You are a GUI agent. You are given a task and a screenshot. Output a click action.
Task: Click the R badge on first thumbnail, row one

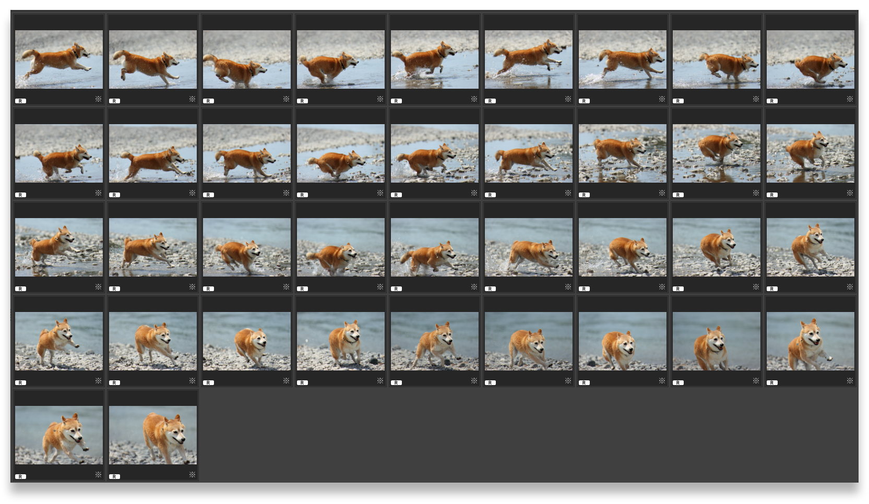click(x=20, y=101)
